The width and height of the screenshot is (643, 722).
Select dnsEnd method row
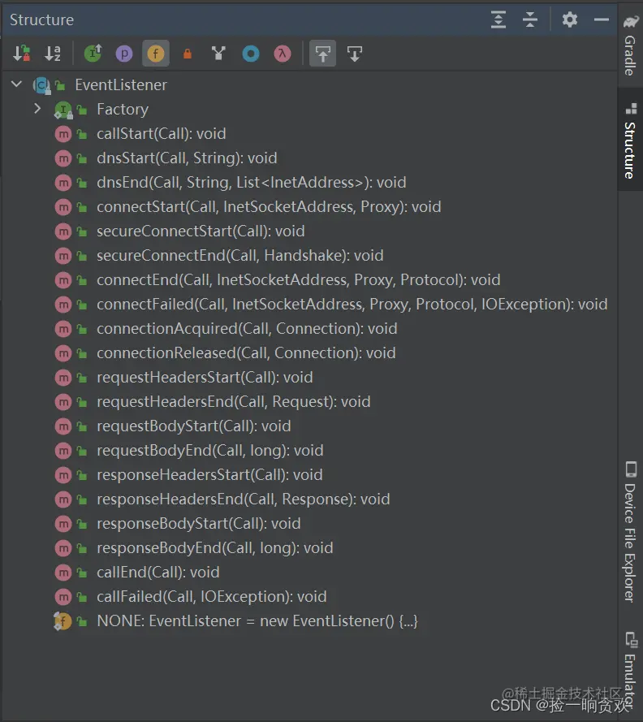[x=252, y=183]
